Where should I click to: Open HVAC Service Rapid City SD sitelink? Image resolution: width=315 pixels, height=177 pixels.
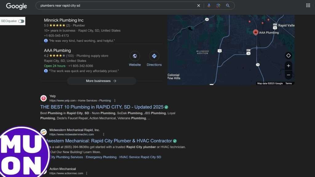(x=140, y=157)
